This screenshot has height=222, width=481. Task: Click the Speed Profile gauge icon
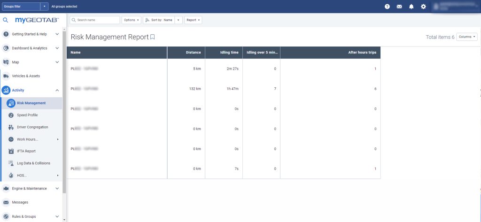point(11,115)
